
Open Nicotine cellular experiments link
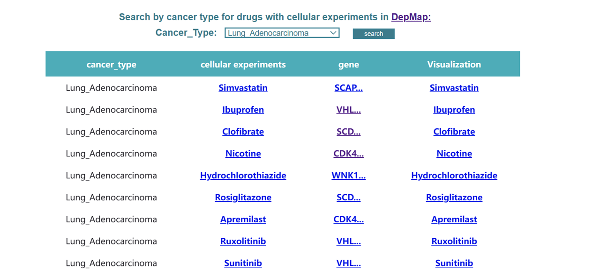coord(243,154)
